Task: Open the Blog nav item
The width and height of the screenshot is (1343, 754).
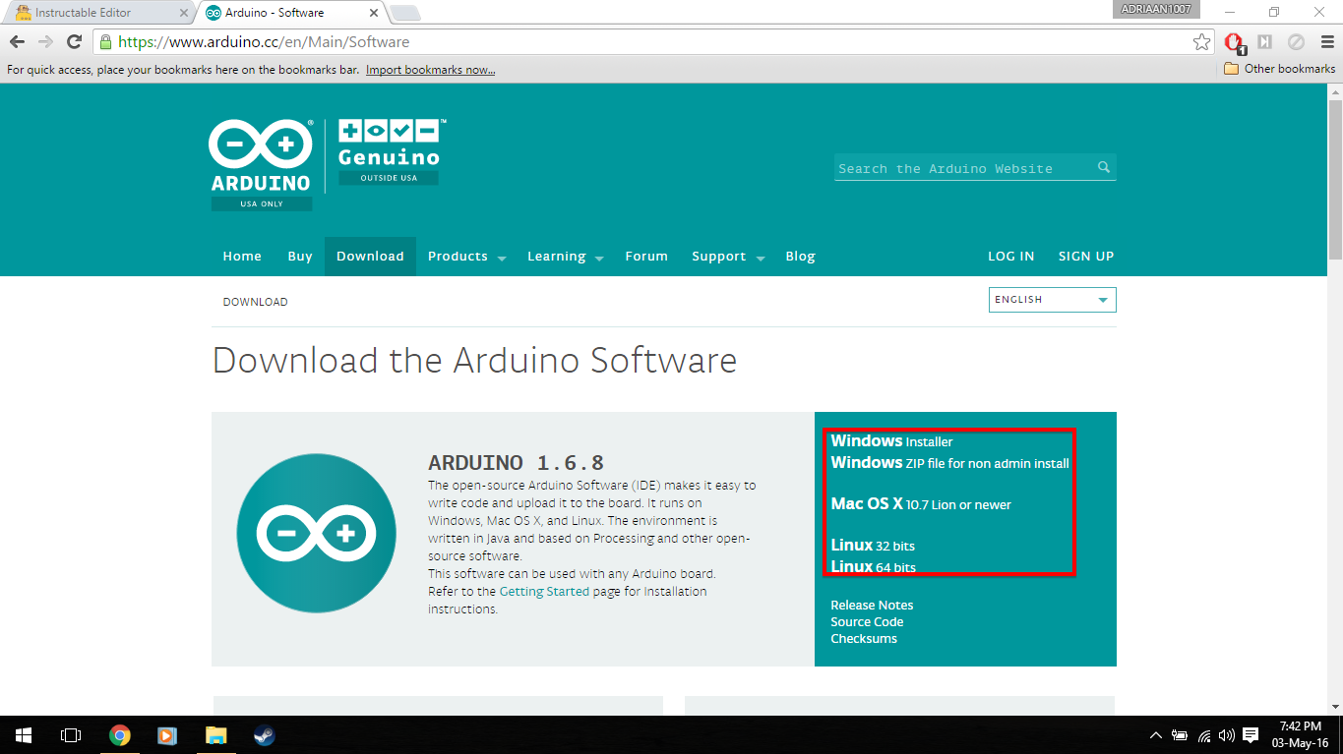Action: click(800, 257)
